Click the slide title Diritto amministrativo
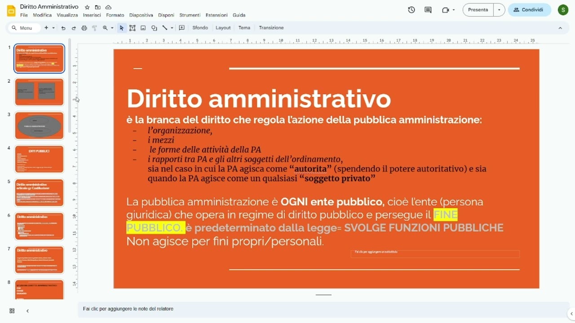This screenshot has width=575, height=323. click(x=259, y=99)
